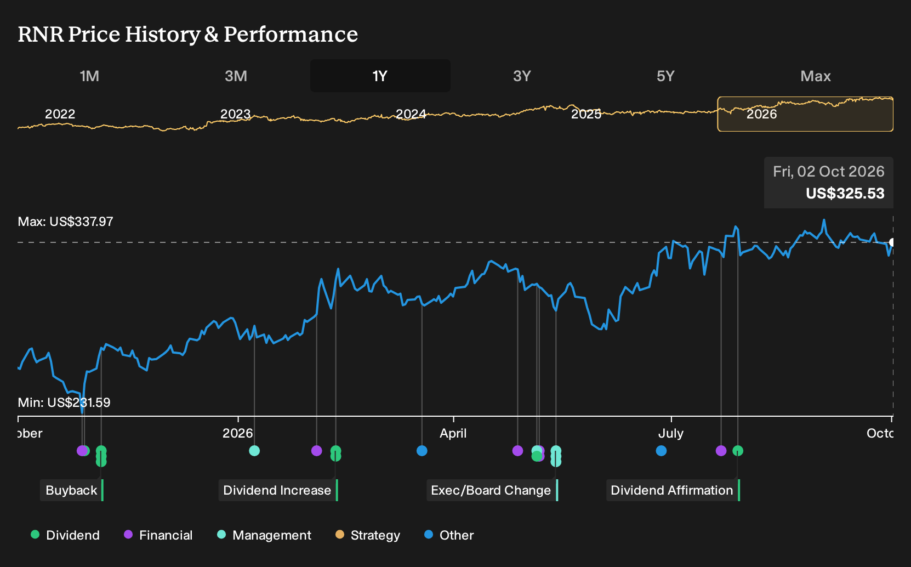Open the Dividend Affirmation event label
The height and width of the screenshot is (567, 911).
tap(673, 490)
